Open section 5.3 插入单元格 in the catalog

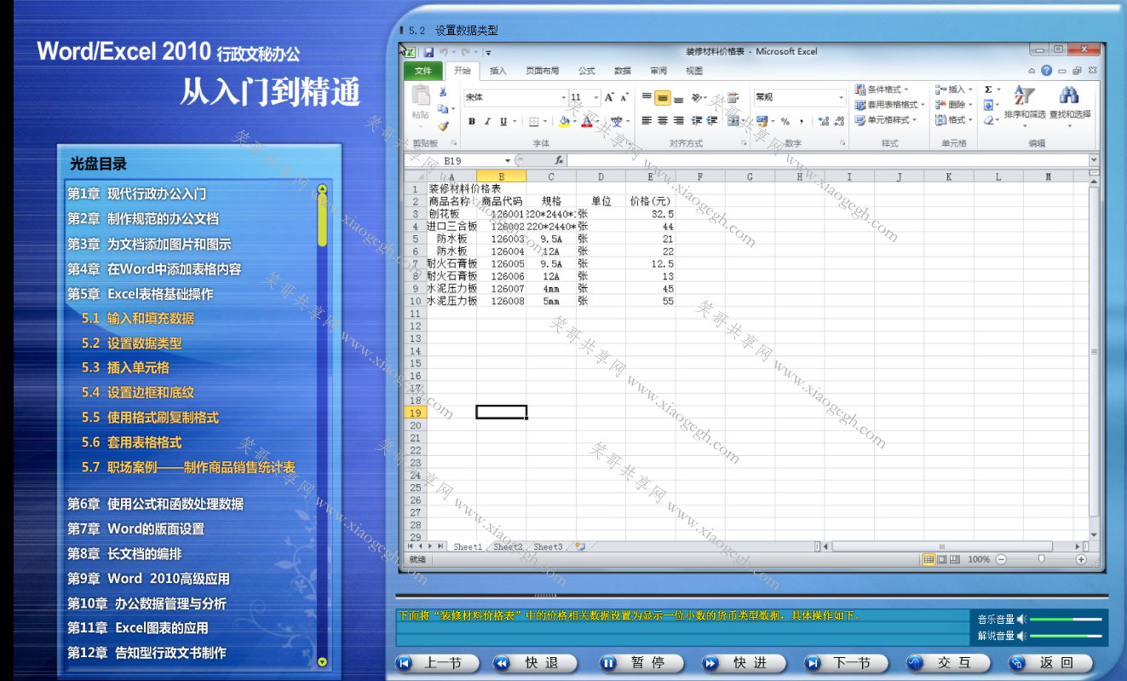[x=125, y=368]
